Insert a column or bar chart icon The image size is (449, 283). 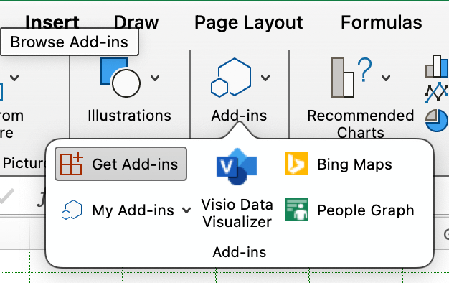tap(437, 66)
